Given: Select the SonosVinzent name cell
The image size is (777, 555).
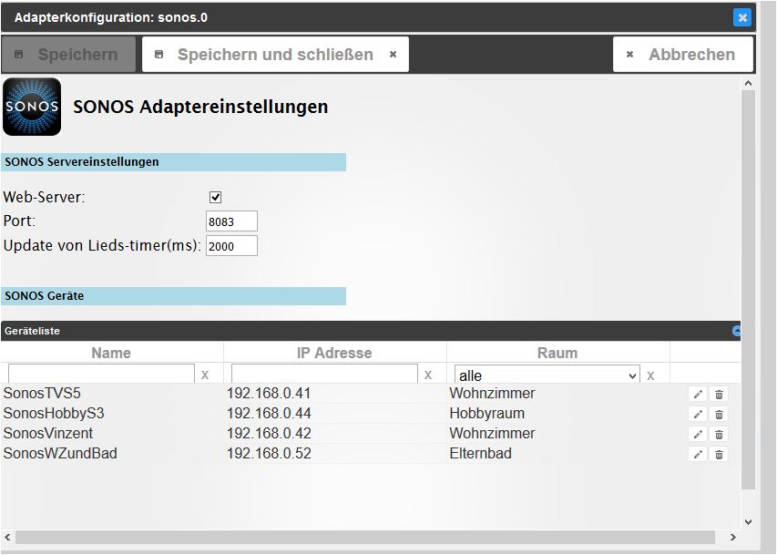Looking at the screenshot, I should pyautogui.click(x=48, y=434).
